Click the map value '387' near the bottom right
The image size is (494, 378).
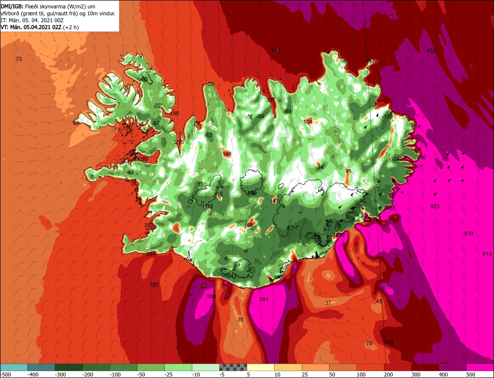pyautogui.click(x=389, y=342)
